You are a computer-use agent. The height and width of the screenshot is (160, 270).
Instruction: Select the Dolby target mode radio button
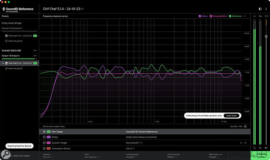[x=44, y=137]
